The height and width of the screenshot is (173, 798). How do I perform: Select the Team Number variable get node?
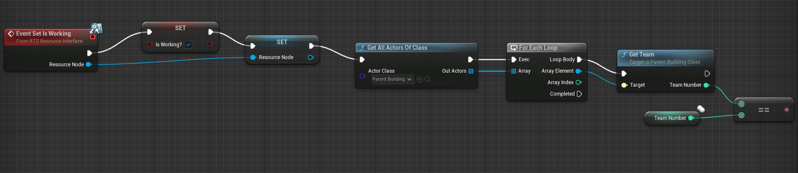[x=672, y=118]
